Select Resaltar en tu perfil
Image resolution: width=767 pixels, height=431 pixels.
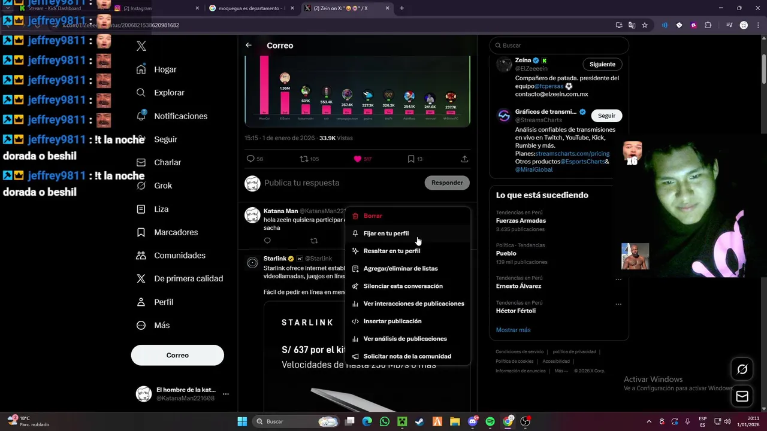(408, 251)
